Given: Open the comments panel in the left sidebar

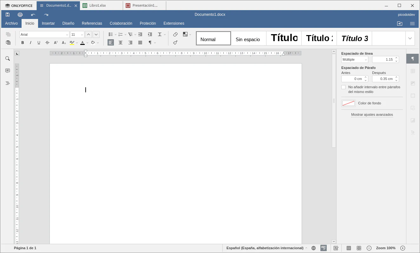Looking at the screenshot, I should (x=8, y=71).
